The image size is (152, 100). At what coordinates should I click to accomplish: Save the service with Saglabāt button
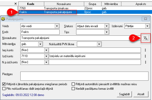[x=124, y=94]
